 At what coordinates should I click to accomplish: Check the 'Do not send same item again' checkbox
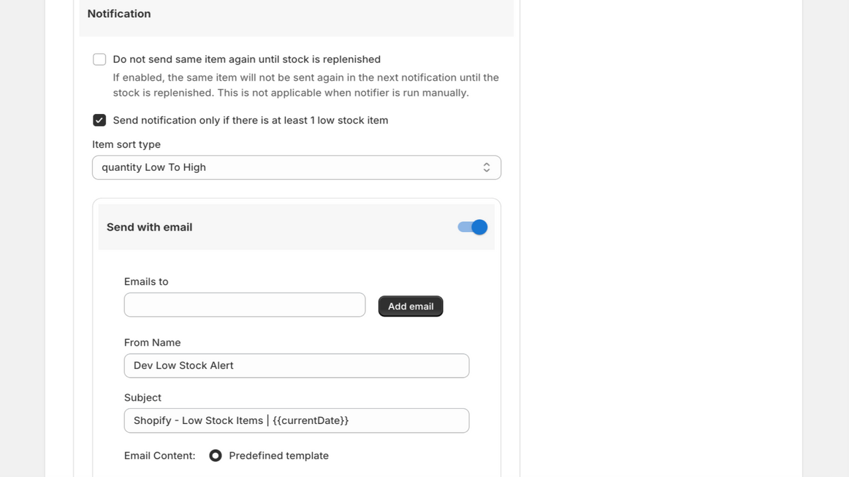99,60
